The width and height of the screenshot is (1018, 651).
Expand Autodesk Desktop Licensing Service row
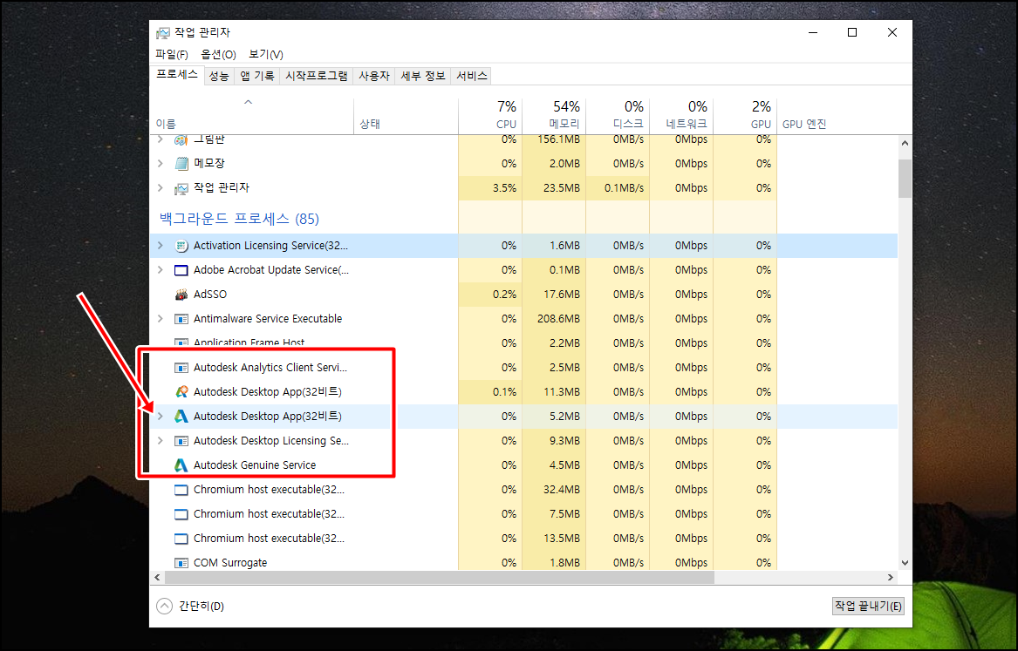[x=161, y=441]
